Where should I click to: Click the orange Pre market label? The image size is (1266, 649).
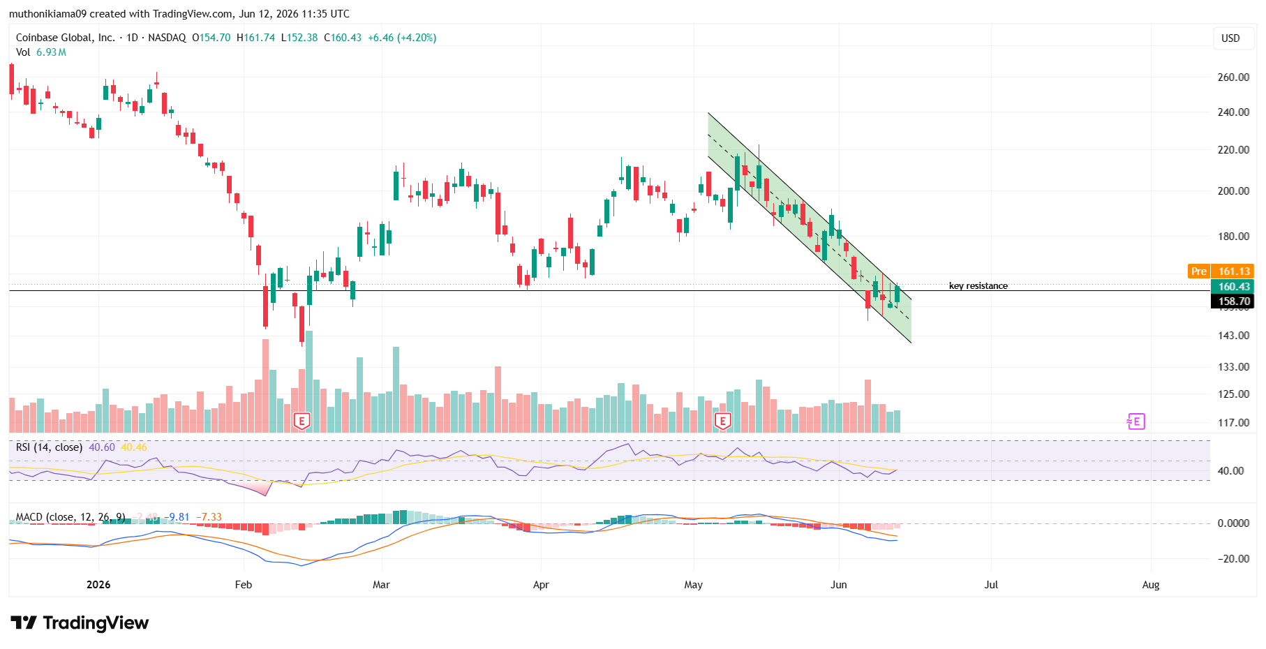pos(1199,271)
